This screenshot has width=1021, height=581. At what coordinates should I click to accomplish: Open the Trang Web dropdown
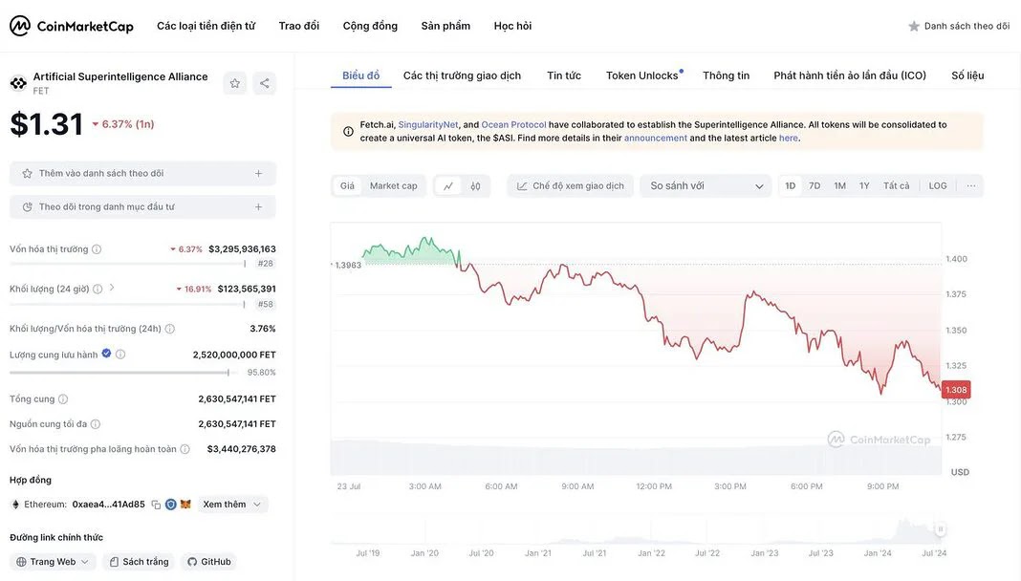[x=53, y=562]
